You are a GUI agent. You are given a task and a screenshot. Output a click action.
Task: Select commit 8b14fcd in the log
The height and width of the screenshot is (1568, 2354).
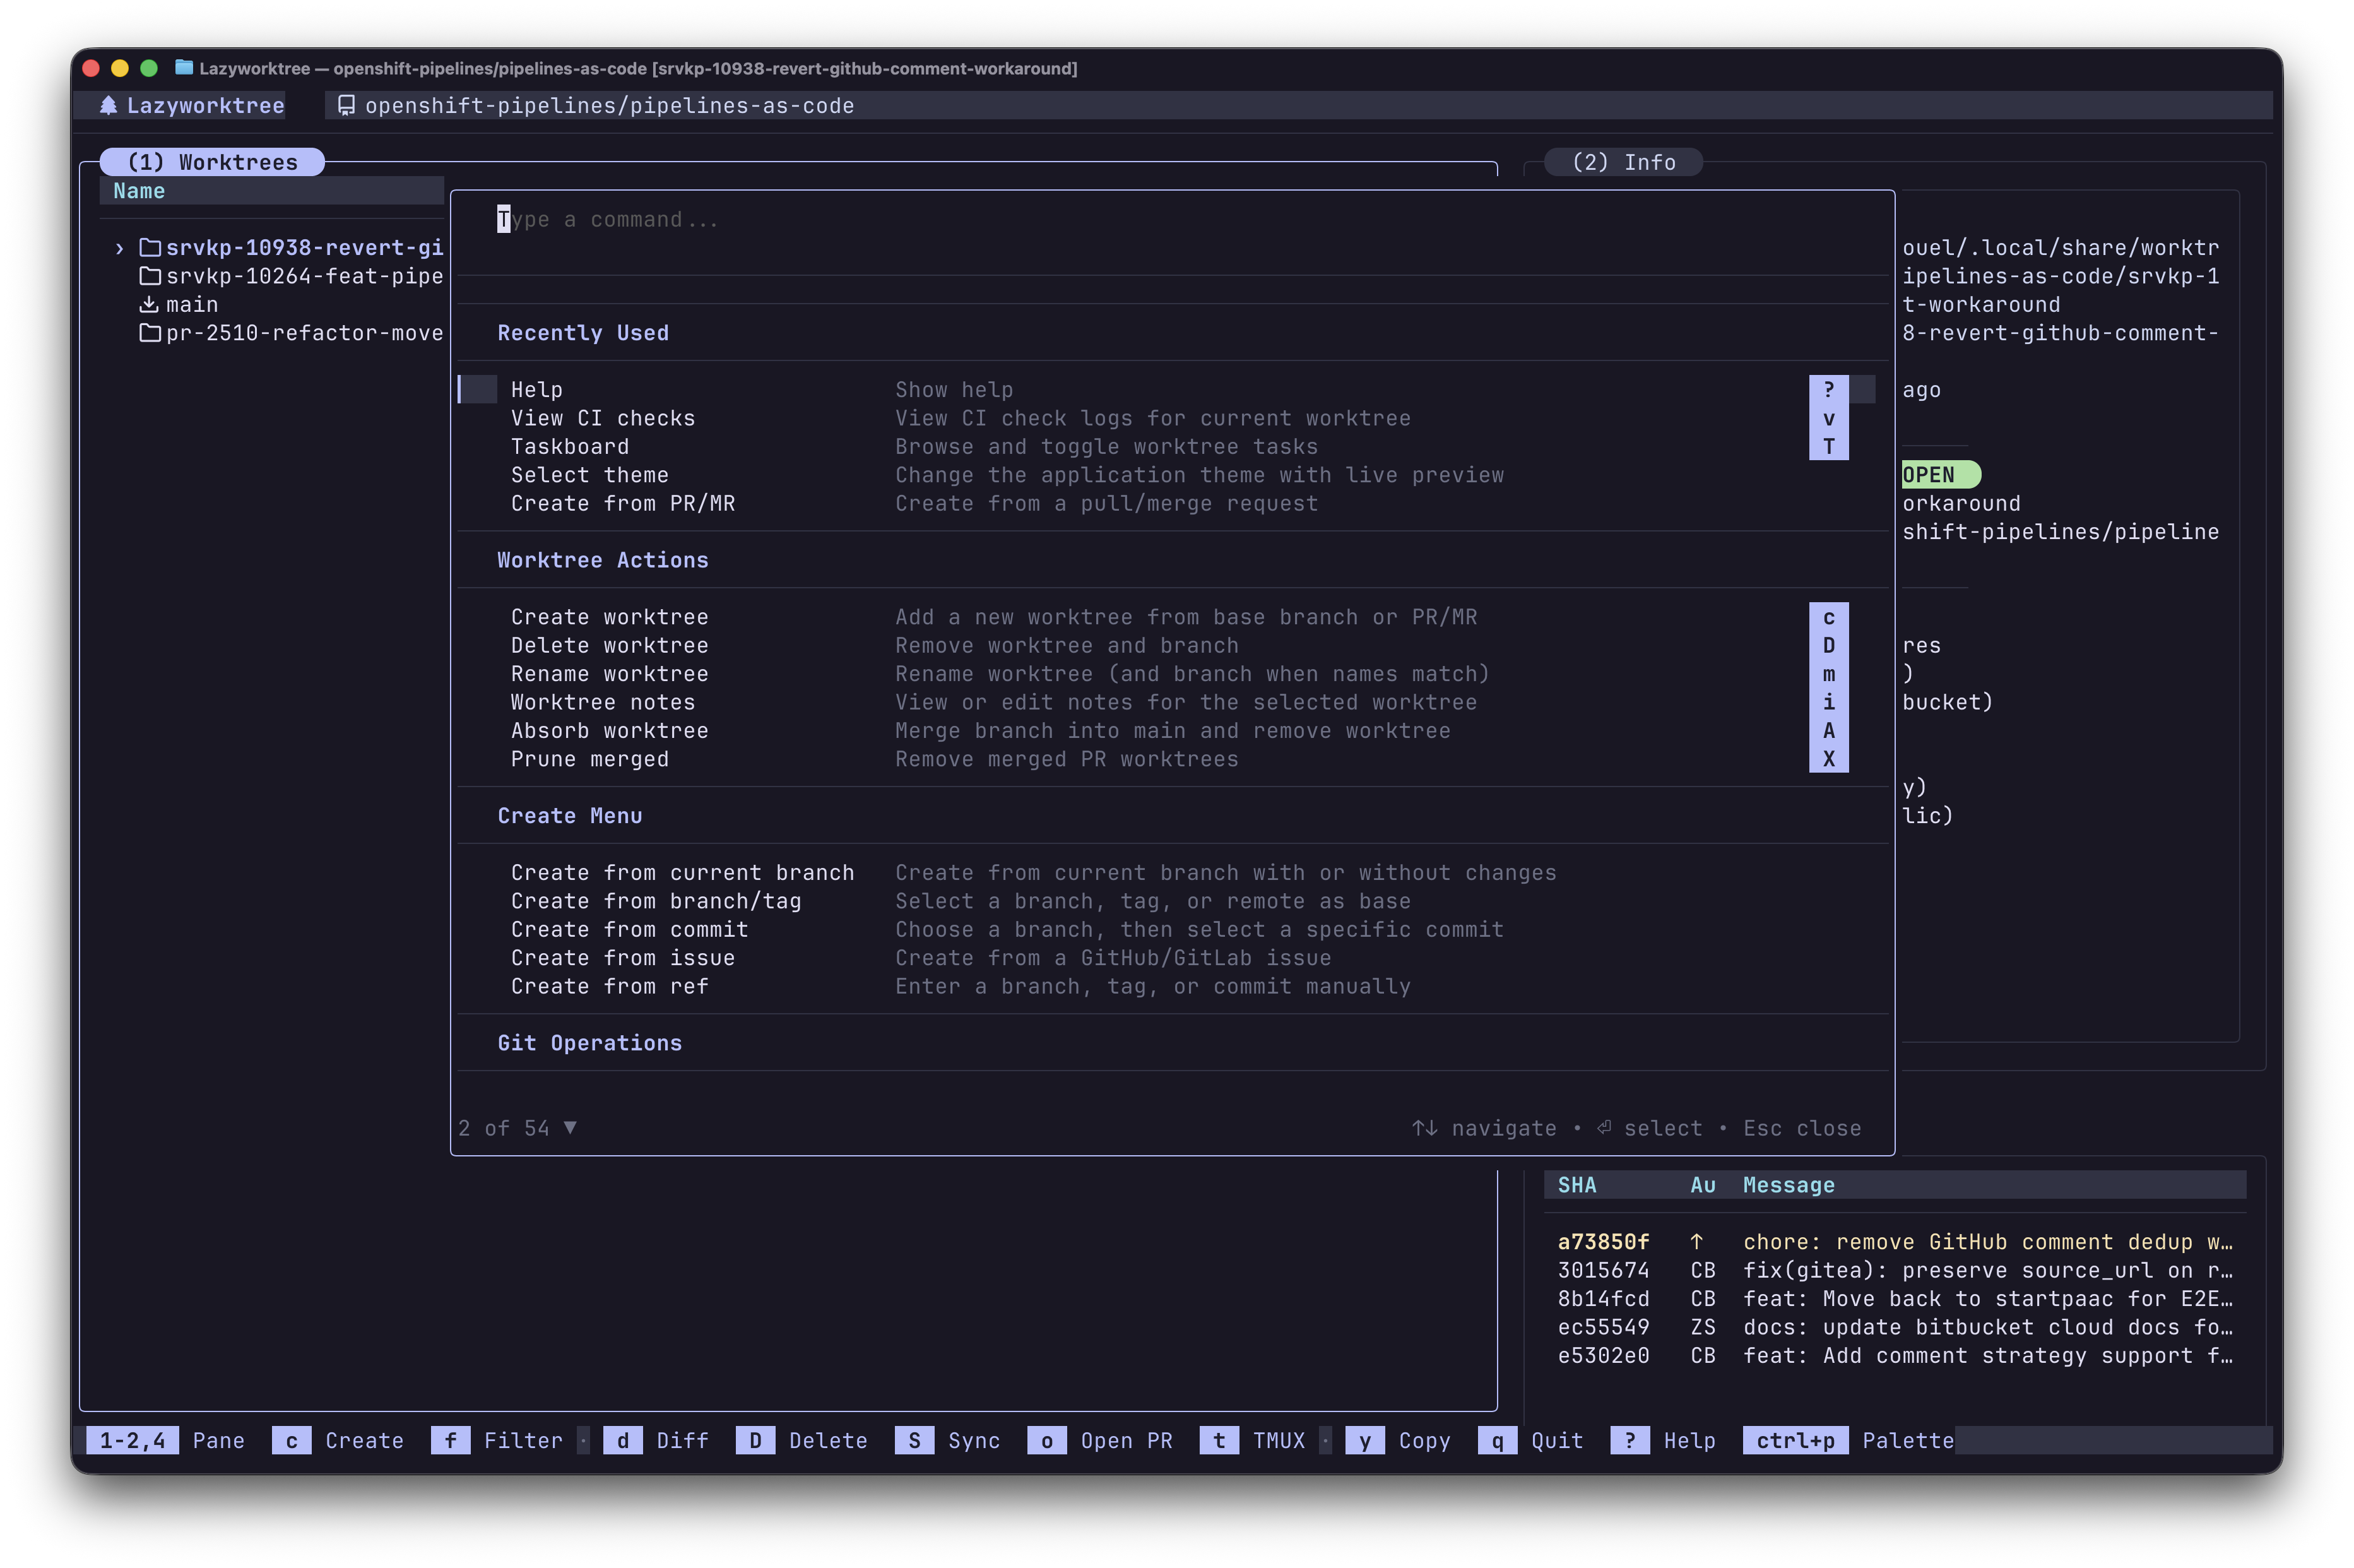click(1604, 1298)
